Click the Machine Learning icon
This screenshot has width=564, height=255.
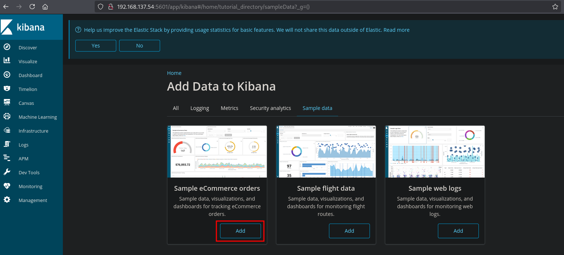click(7, 117)
